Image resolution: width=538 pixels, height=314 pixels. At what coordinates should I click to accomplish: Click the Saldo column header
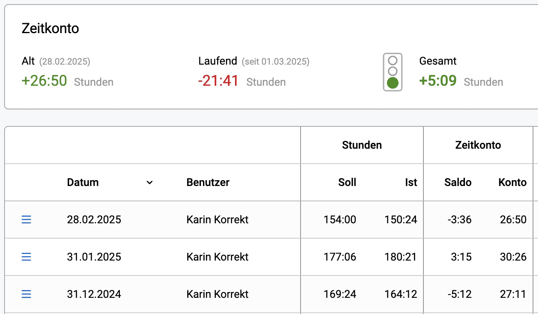coord(458,182)
